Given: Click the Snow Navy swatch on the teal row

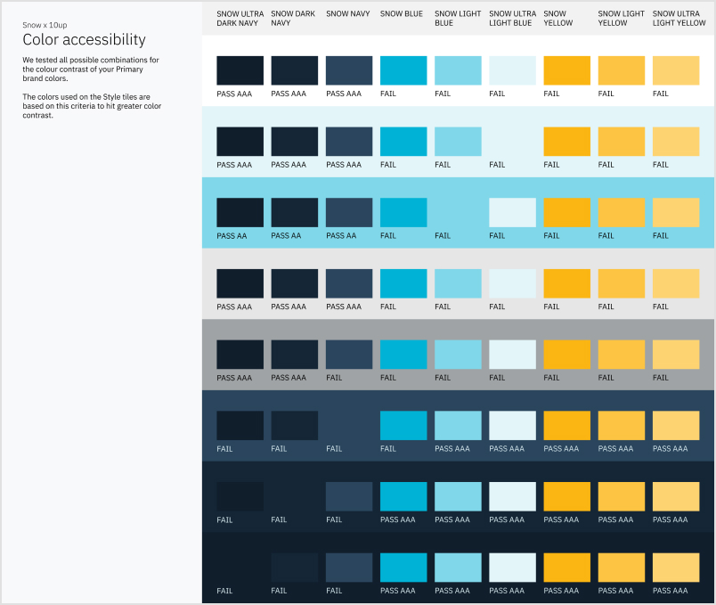Looking at the screenshot, I should (348, 212).
